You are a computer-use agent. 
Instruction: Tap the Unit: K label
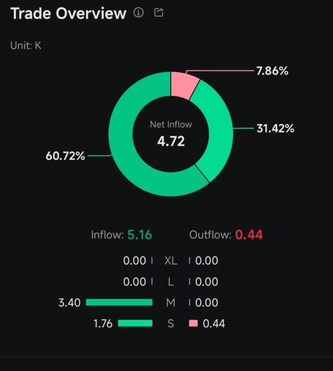click(26, 46)
